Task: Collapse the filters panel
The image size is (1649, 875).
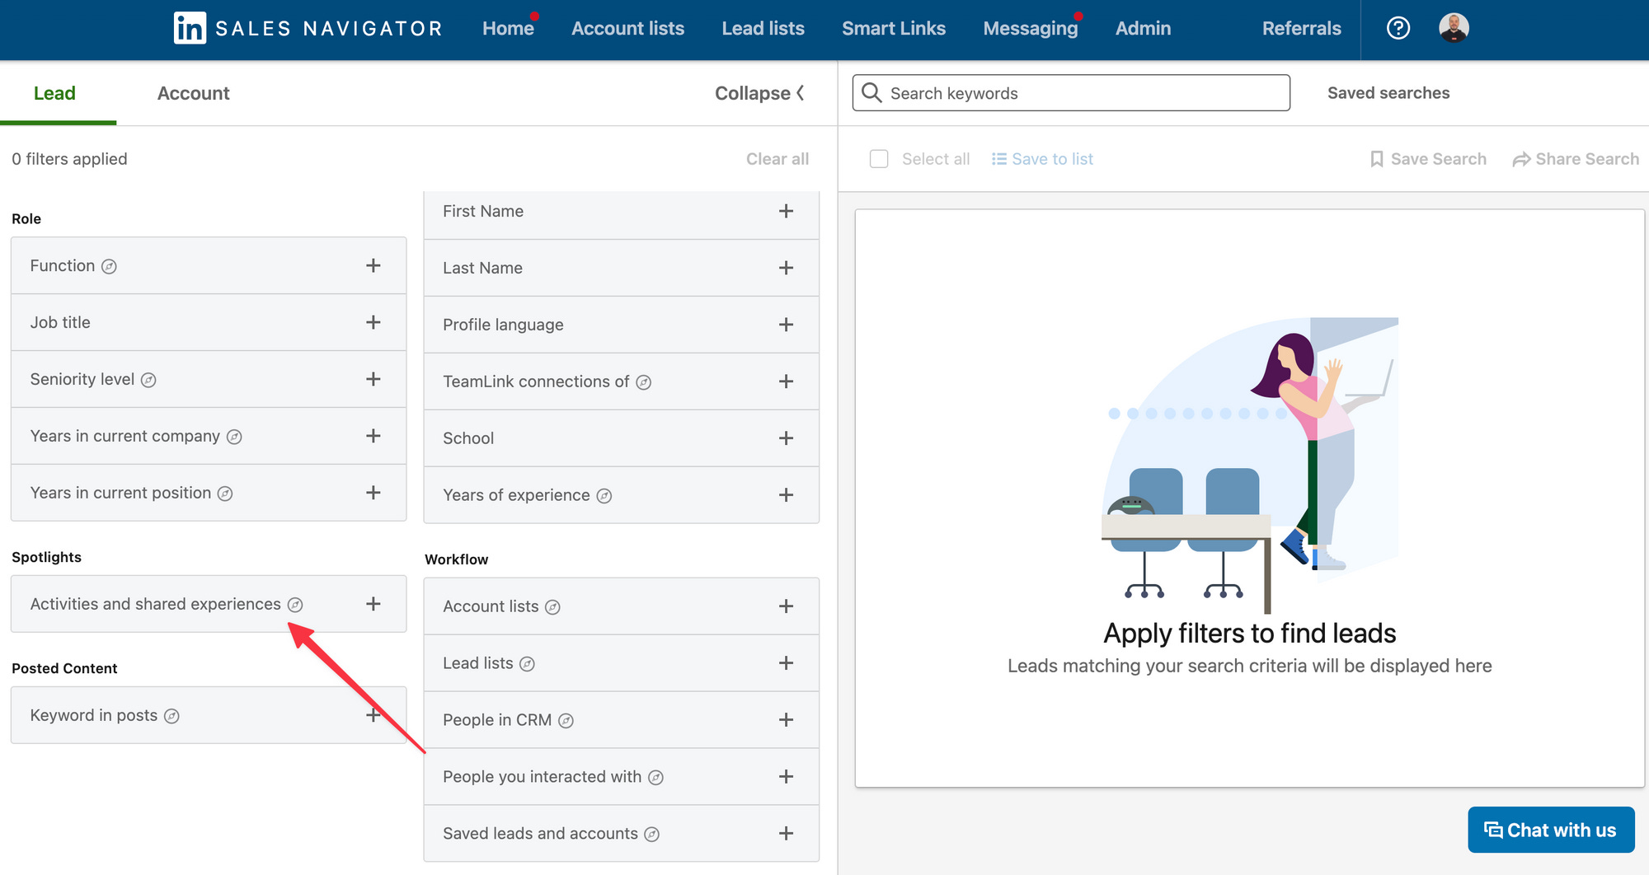Action: coord(759,93)
